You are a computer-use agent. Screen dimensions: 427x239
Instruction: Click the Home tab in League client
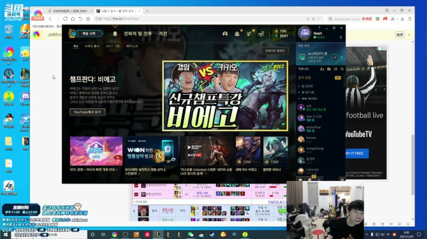coord(115,34)
